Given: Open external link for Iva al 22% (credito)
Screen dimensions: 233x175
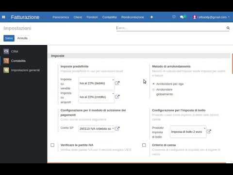Looking at the screenshot, I should [x=117, y=97].
